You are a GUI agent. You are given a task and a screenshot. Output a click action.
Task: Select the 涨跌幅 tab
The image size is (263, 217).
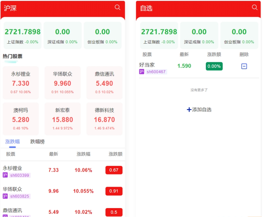(x=12, y=141)
